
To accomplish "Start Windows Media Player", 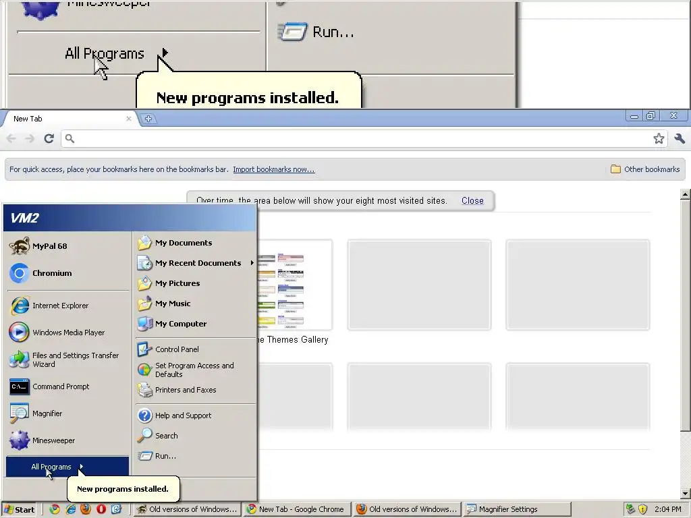I will pyautogui.click(x=68, y=333).
